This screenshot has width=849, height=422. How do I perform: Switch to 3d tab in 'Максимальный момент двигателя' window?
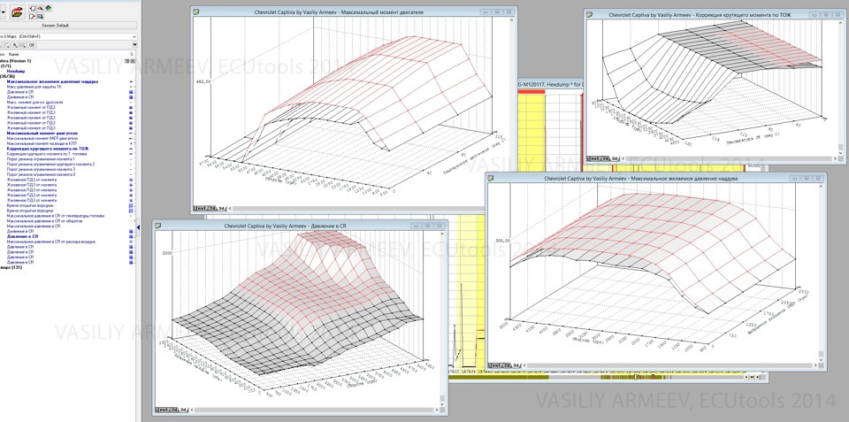(221, 208)
